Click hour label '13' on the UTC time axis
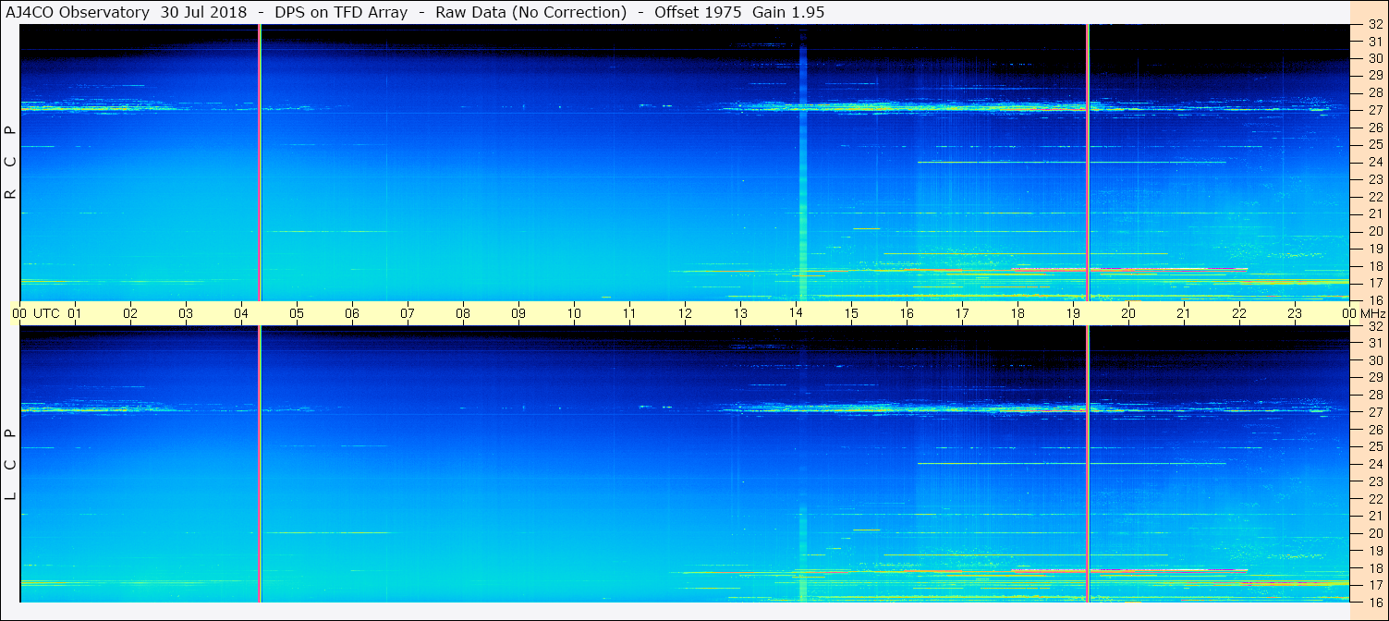1389x621 pixels. tap(740, 313)
